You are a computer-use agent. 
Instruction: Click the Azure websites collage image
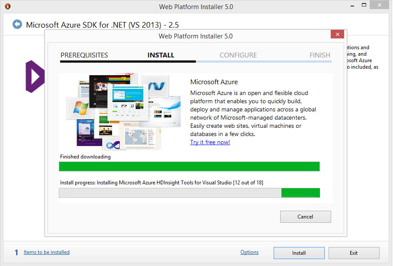pos(124,111)
